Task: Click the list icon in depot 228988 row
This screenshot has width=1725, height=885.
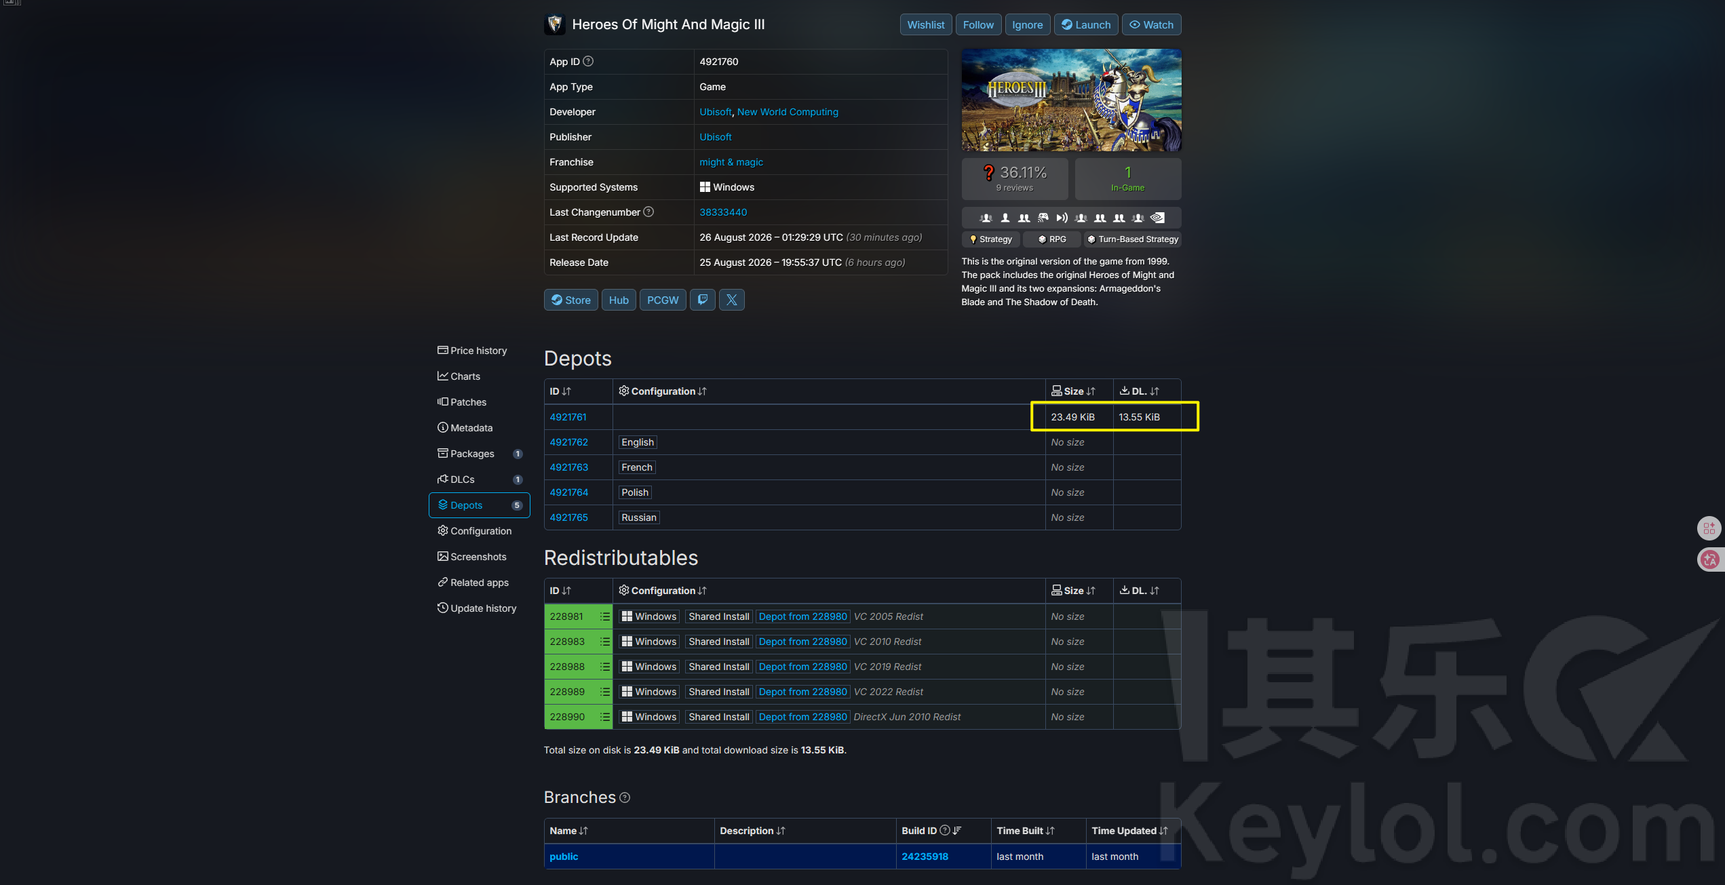Action: (x=605, y=667)
